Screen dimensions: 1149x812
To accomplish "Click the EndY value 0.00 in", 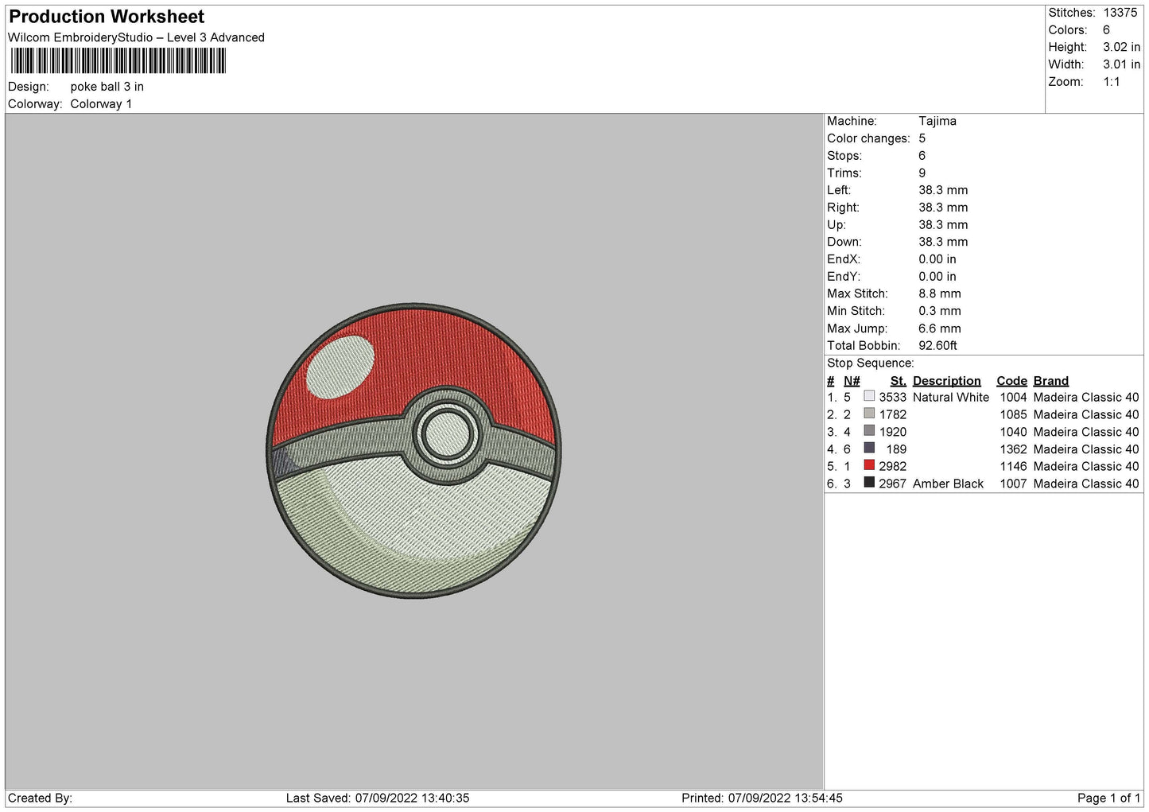I will [x=937, y=277].
